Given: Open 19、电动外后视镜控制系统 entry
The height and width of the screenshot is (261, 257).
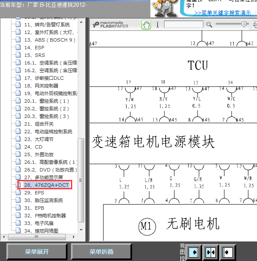Looking at the screenshot, I should point(51,93).
